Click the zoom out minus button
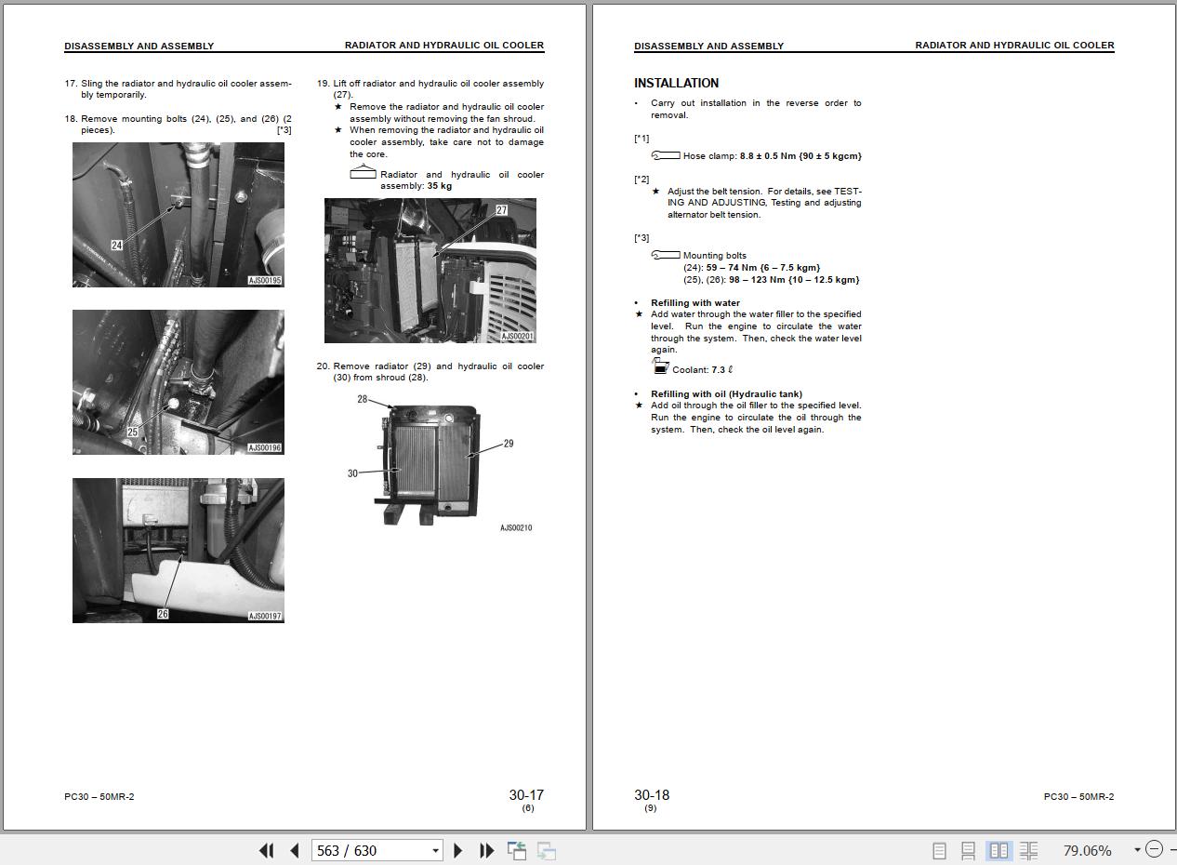Screen dimensions: 1177x865 (x=1154, y=849)
